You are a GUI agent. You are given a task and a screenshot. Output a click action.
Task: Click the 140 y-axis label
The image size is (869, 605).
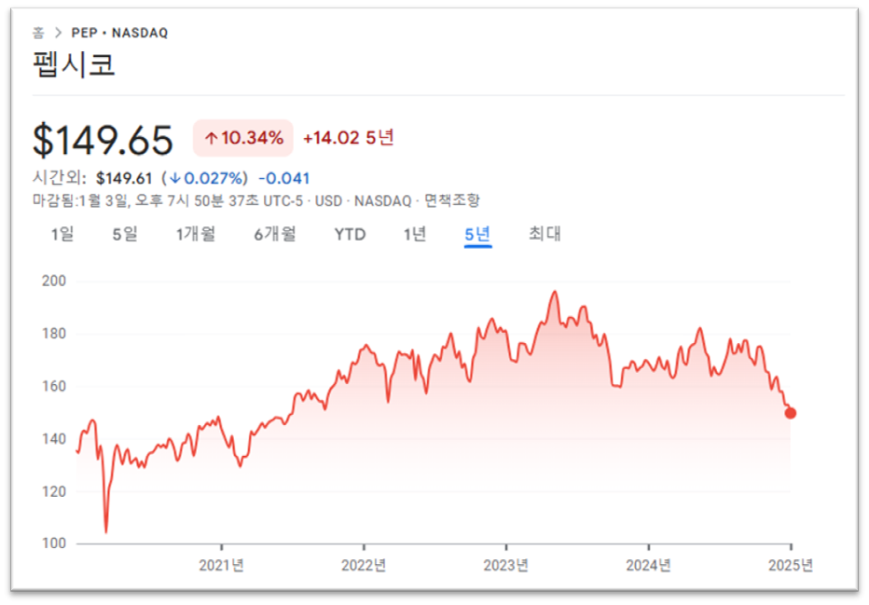54,439
